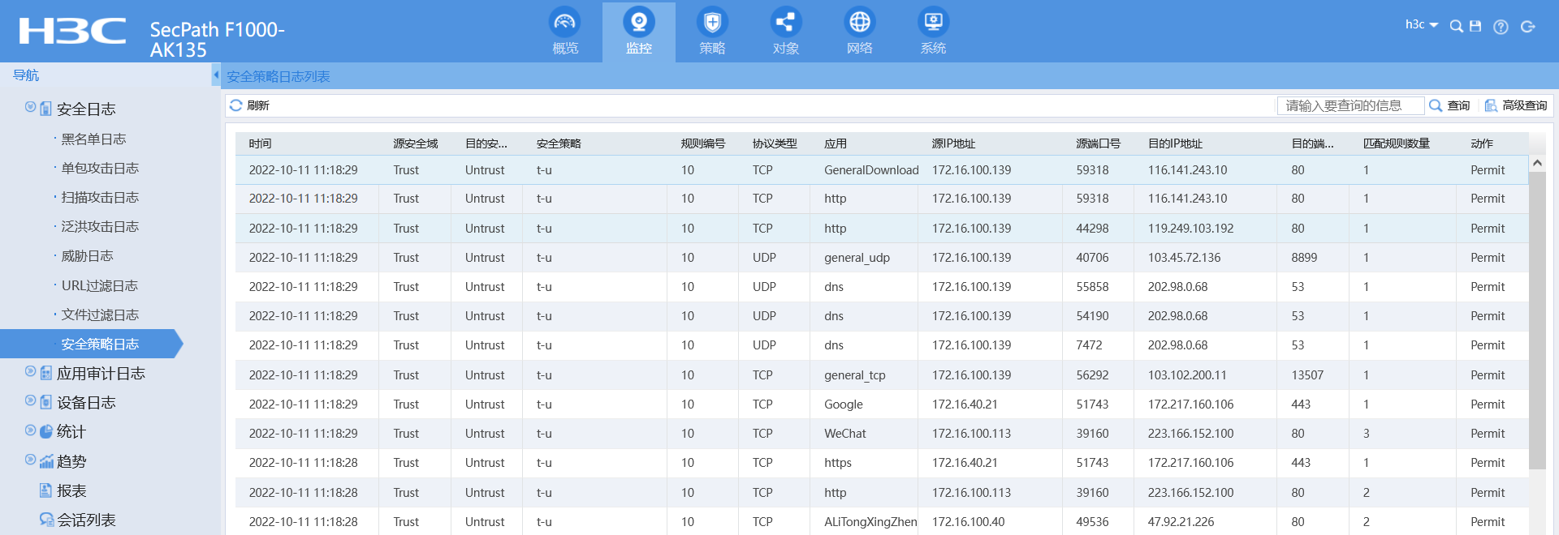Open 单包攻击日志 in navigation

100,168
